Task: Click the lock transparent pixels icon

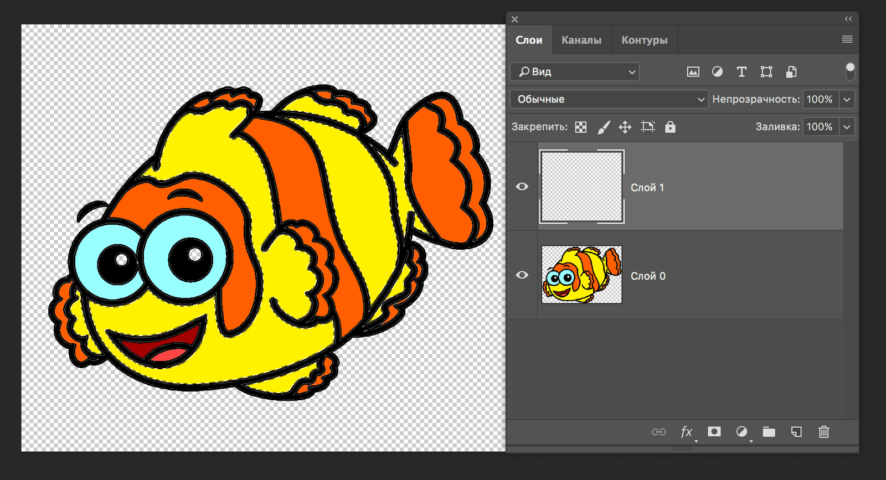Action: [x=580, y=127]
